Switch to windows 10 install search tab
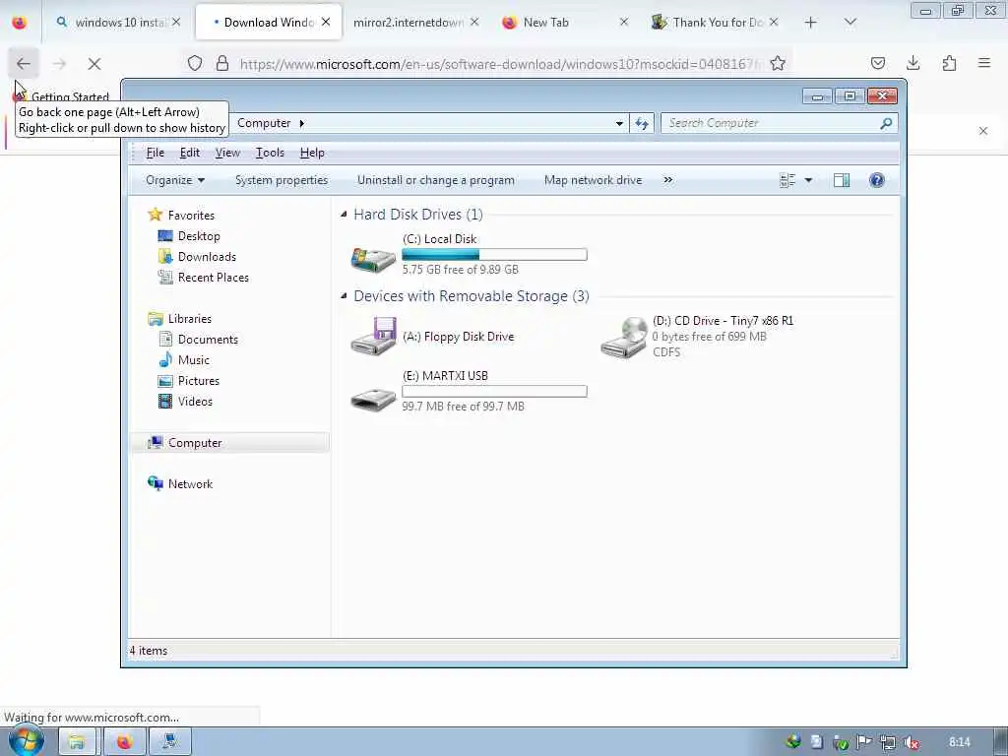The image size is (1008, 756). pyautogui.click(x=118, y=23)
